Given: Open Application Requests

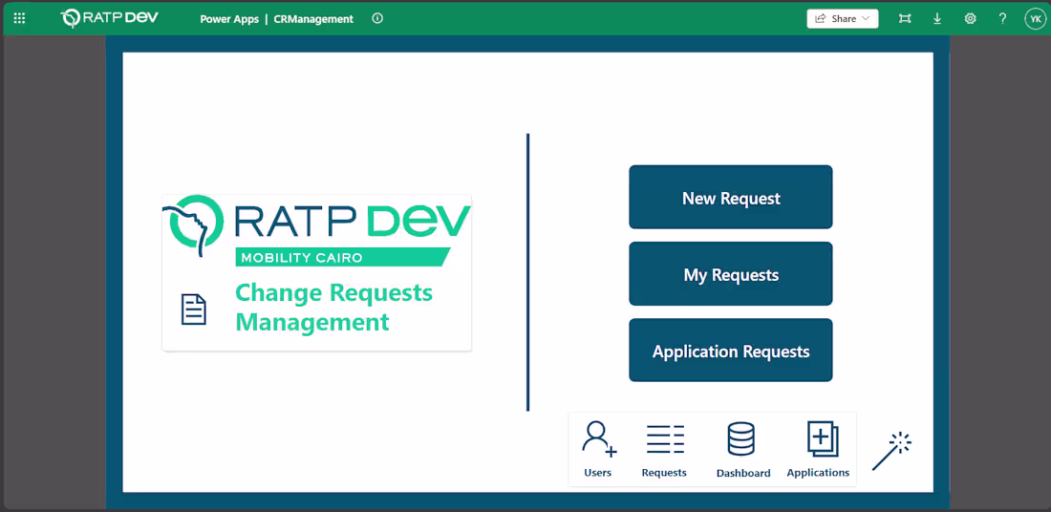Looking at the screenshot, I should [x=731, y=350].
